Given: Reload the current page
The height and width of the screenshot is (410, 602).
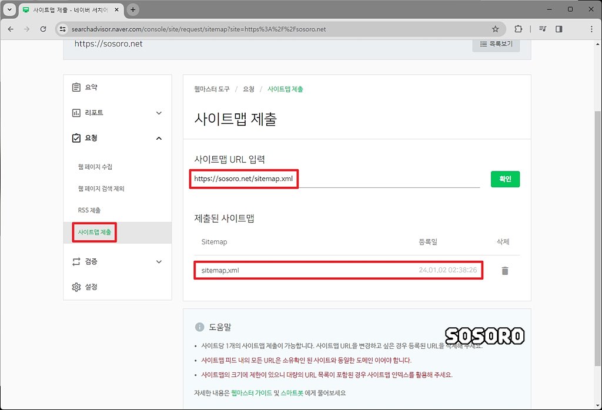Looking at the screenshot, I should pos(43,29).
